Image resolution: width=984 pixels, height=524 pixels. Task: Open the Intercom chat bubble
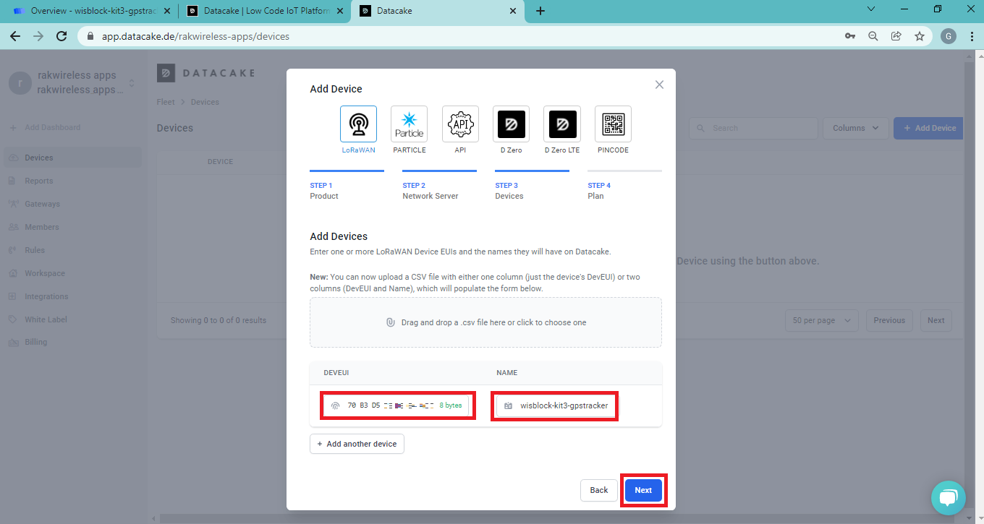coord(948,498)
